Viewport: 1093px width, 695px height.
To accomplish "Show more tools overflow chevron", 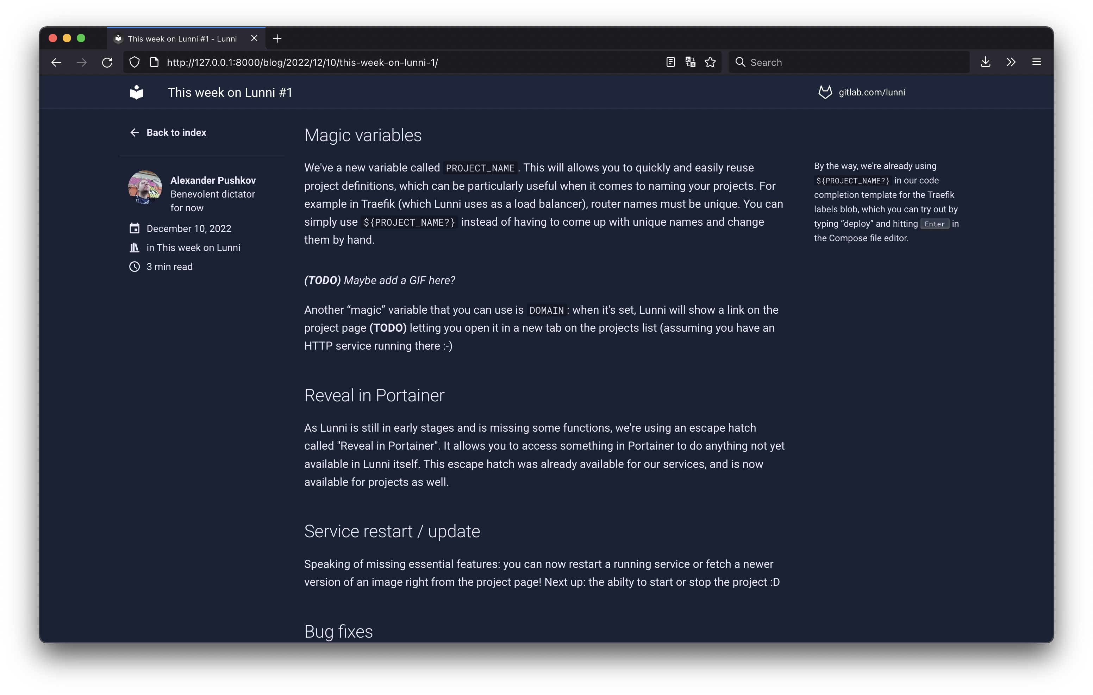I will click(1011, 62).
